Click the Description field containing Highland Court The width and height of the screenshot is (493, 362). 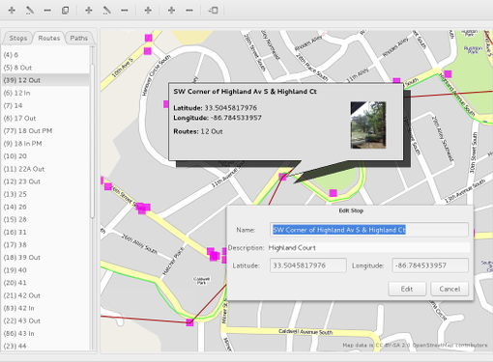(x=369, y=248)
